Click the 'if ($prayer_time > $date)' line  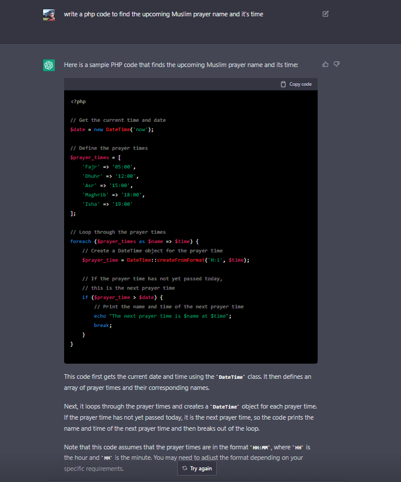point(122,297)
